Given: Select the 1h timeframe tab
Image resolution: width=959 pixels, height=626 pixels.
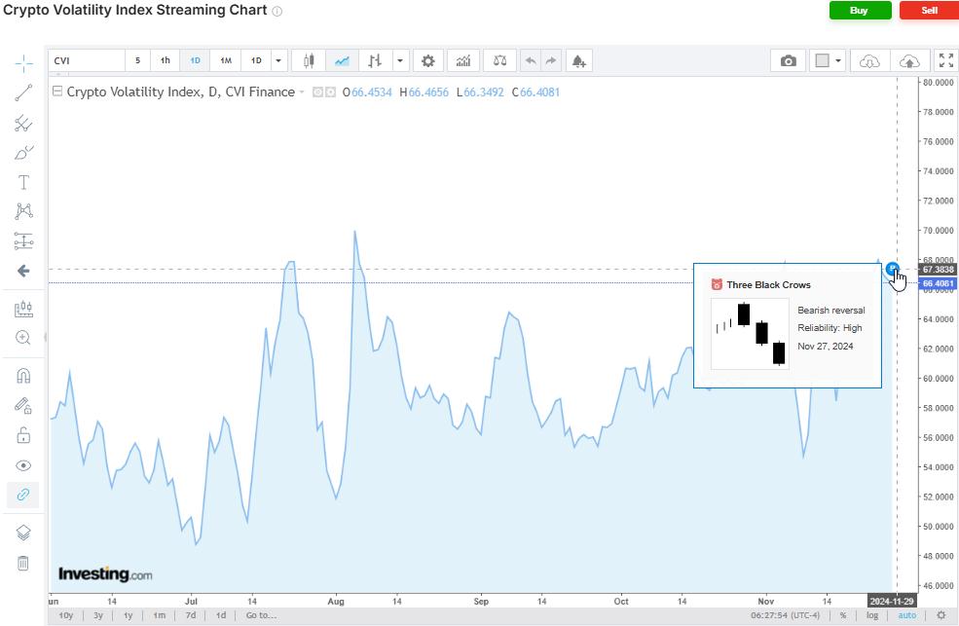Looking at the screenshot, I should [x=165, y=60].
